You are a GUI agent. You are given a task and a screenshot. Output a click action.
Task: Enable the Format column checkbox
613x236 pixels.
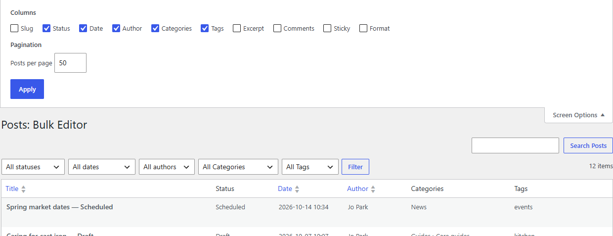tap(363, 28)
